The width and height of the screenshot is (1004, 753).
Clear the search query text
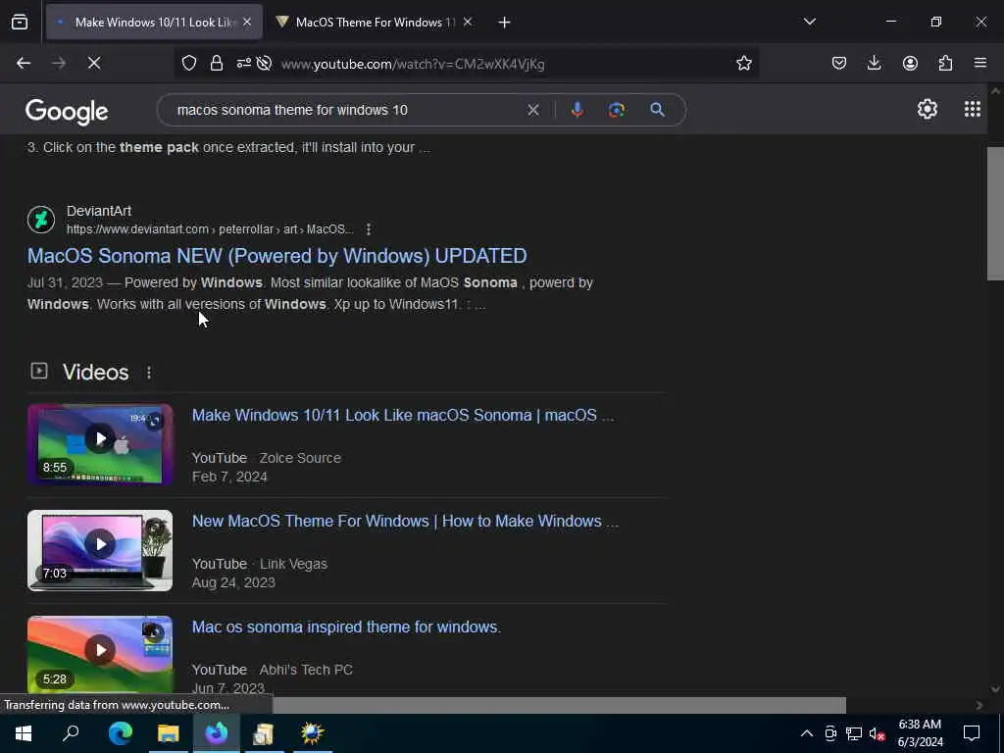point(532,110)
